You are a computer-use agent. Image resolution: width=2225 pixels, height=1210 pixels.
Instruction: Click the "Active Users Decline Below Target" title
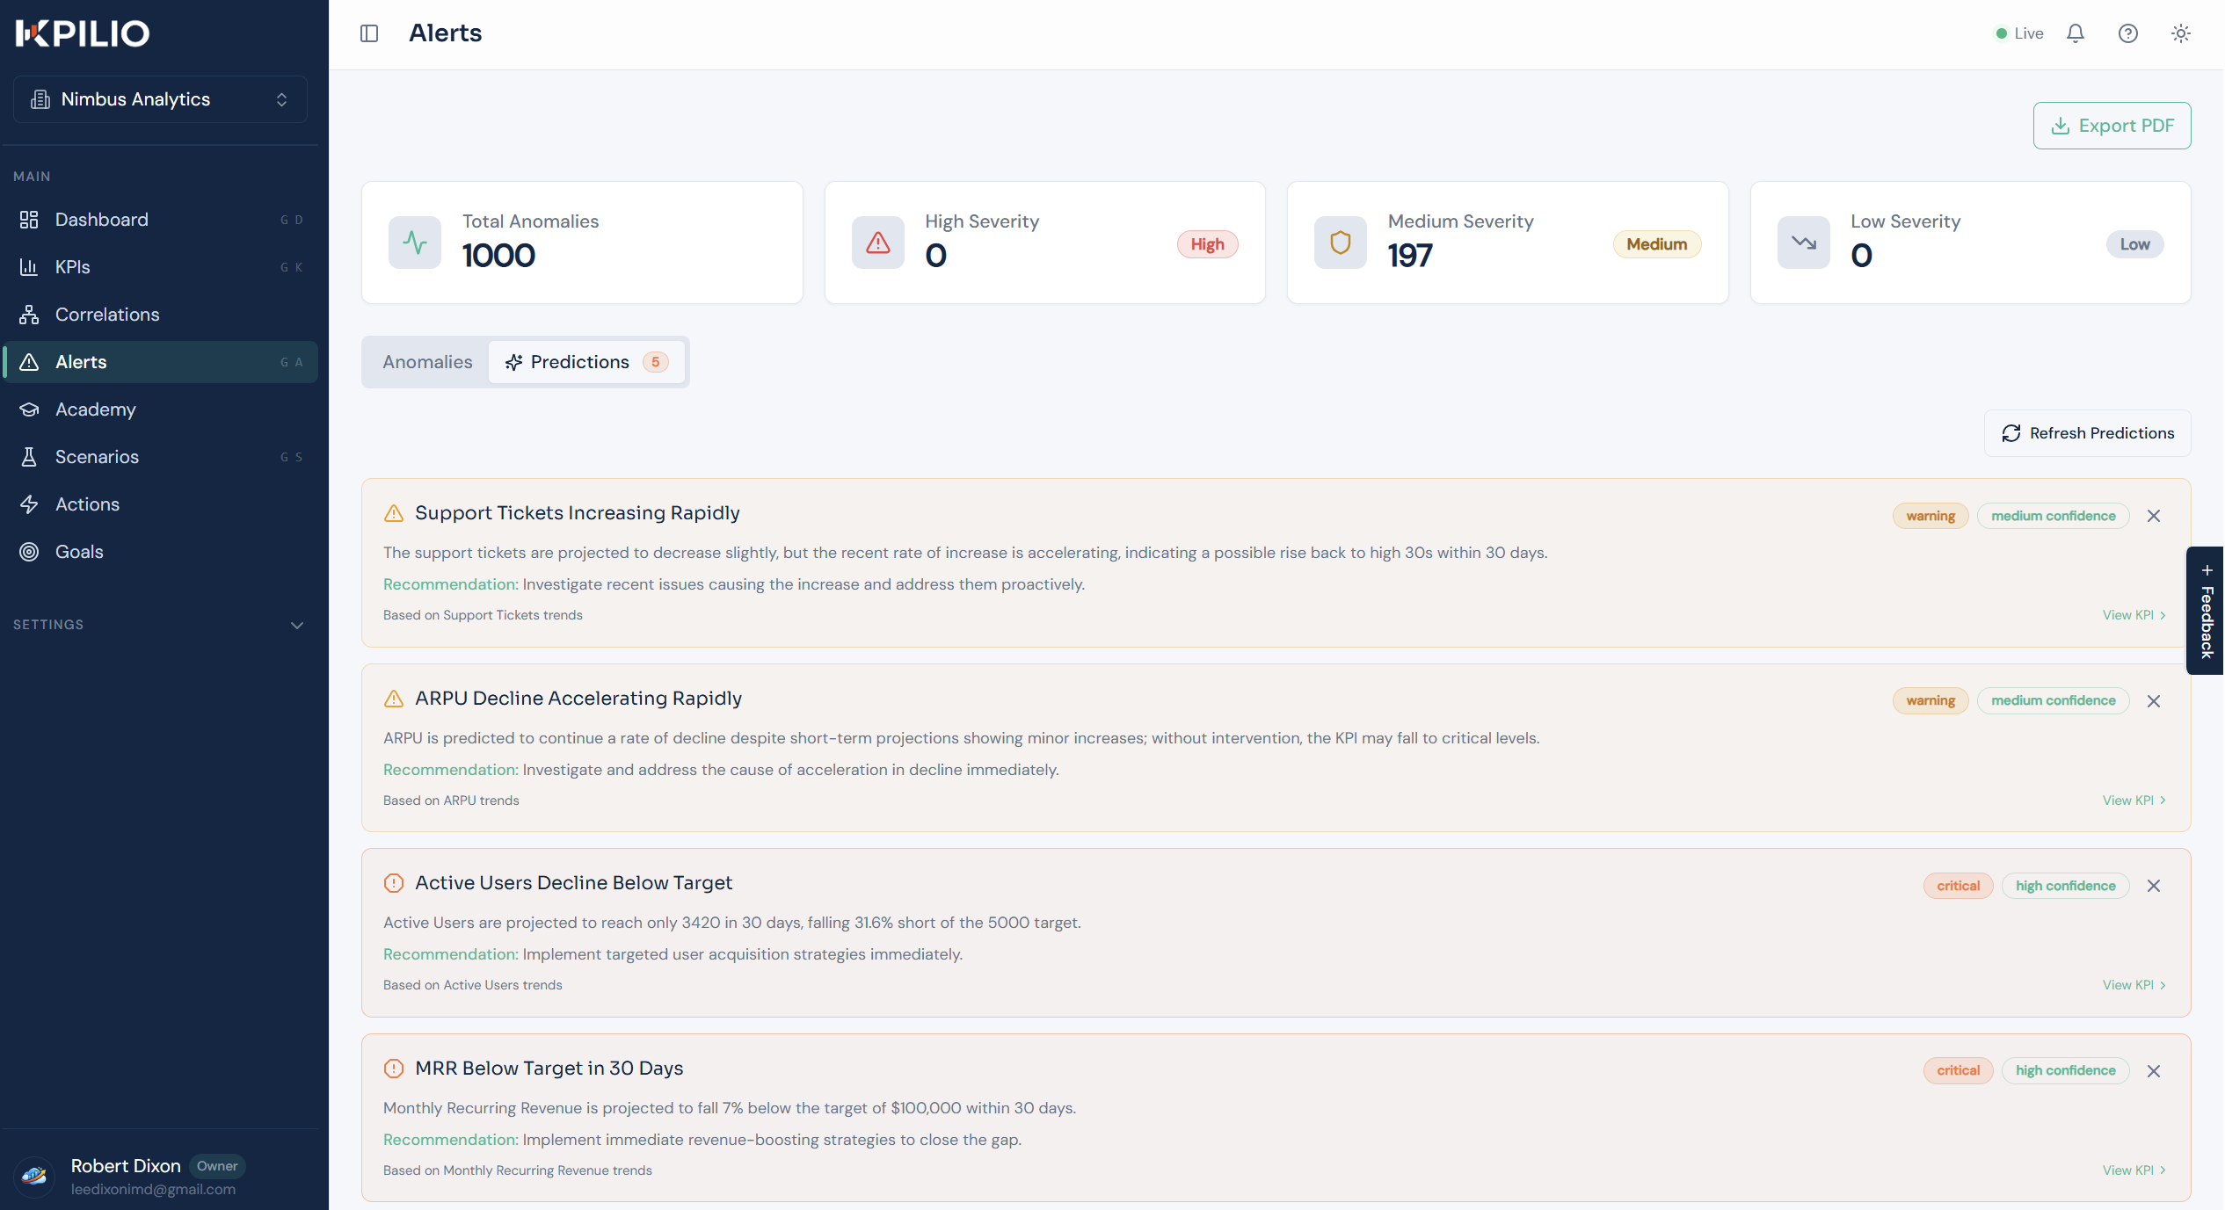[574, 883]
